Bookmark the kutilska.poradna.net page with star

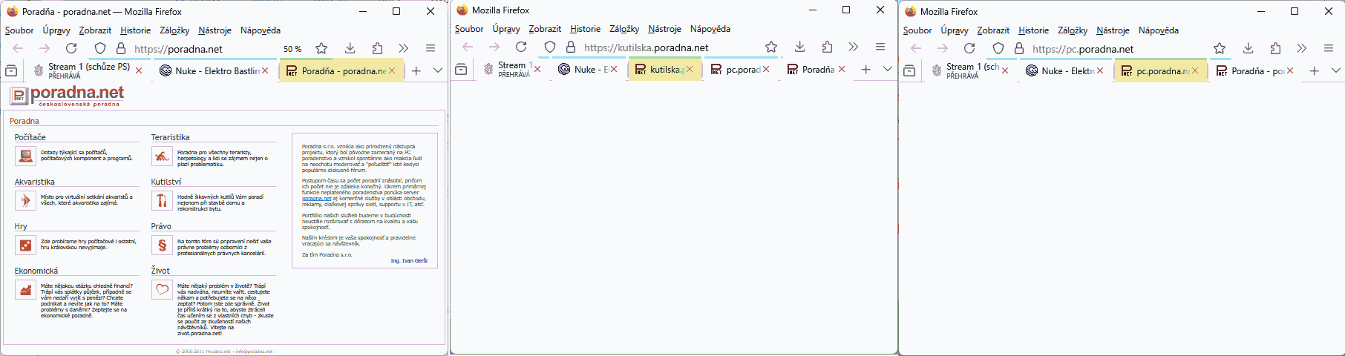coord(771,47)
